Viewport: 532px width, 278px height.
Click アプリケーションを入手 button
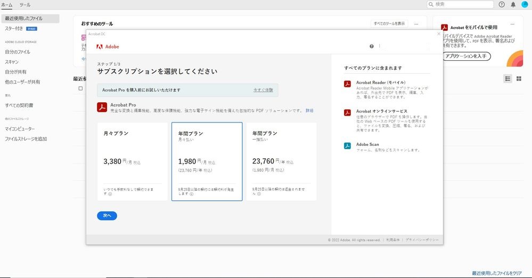click(x=466, y=56)
